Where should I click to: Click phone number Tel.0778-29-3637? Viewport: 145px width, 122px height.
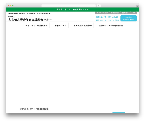click(107, 17)
